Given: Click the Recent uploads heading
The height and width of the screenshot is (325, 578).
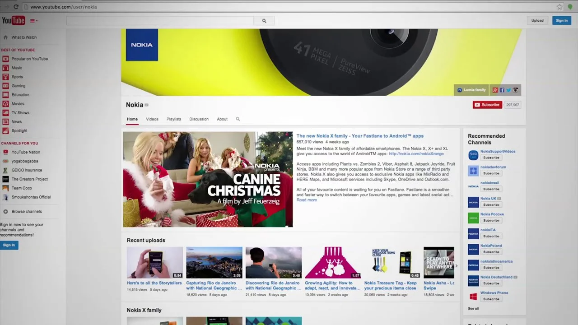Looking at the screenshot, I should (146, 240).
